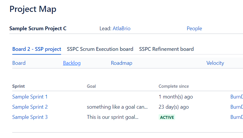This screenshot has height=138, width=243.
Task: Open the Burndown link for Sample Sprint 3
Action: (237, 117)
